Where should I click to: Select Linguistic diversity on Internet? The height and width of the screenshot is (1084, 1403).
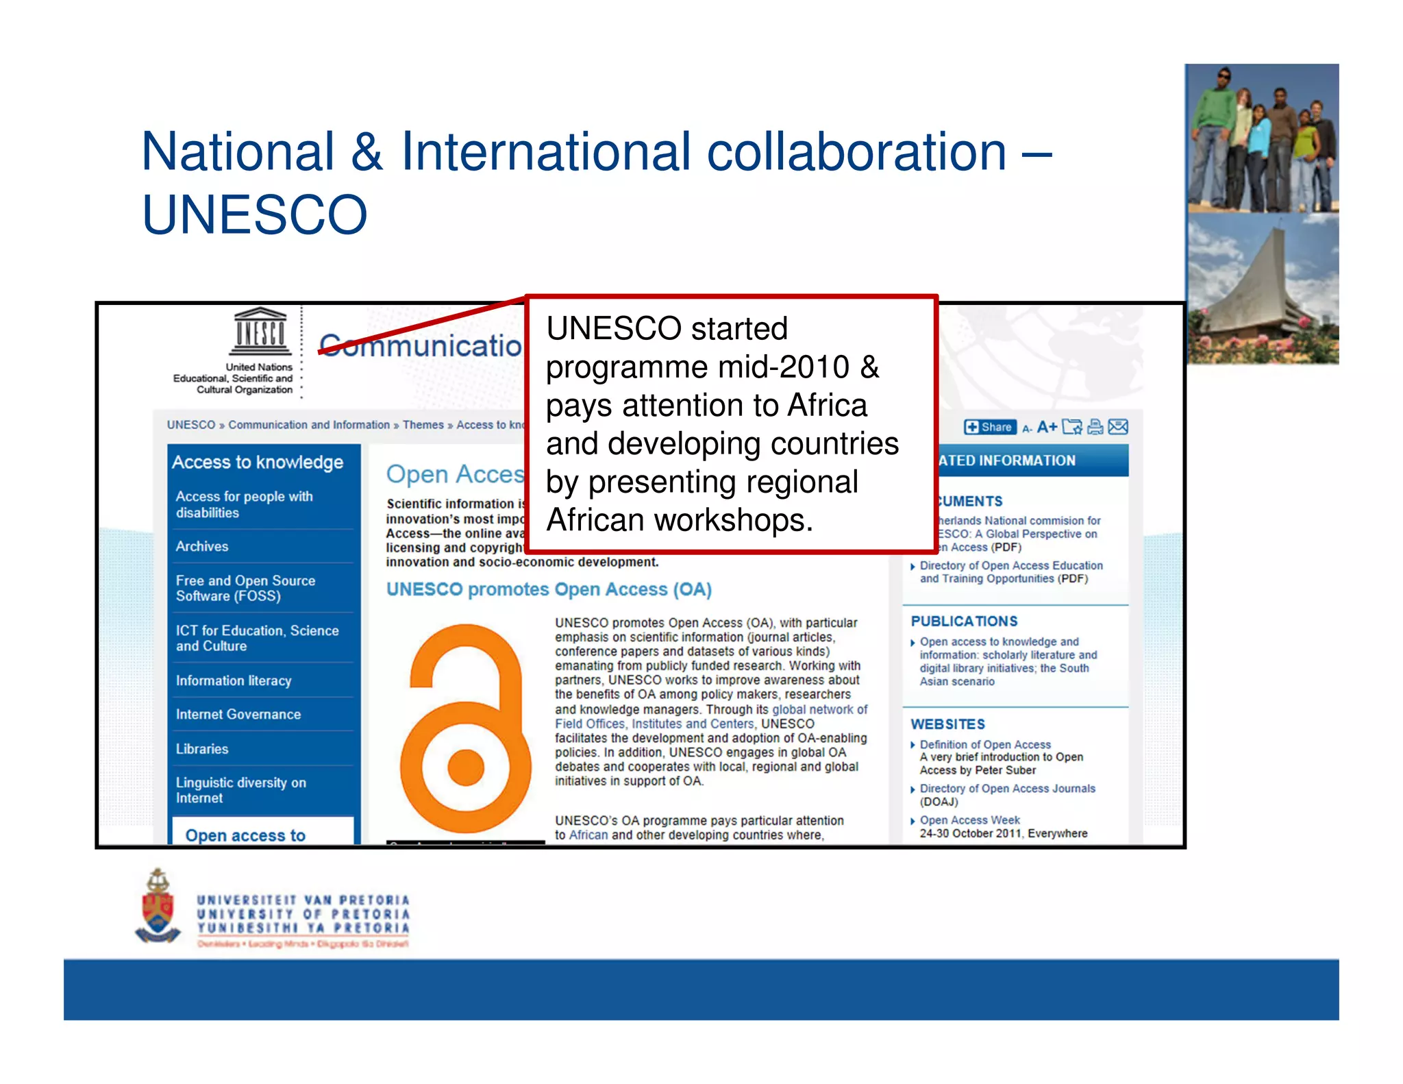click(x=241, y=790)
